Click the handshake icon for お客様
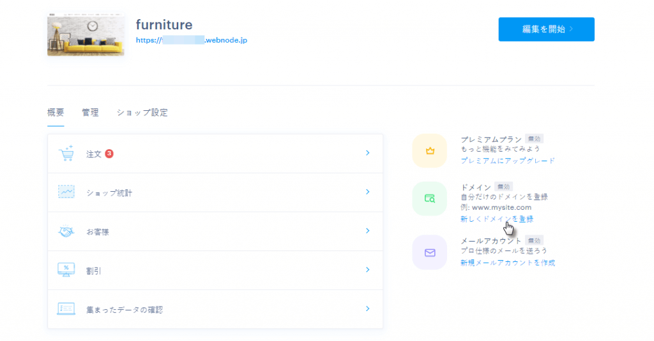Image resolution: width=654 pixels, height=341 pixels. (66, 231)
